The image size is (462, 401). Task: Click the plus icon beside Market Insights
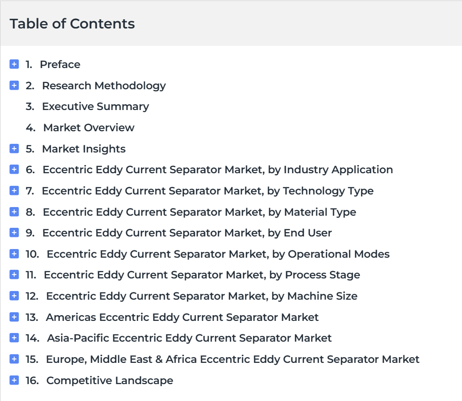point(14,148)
